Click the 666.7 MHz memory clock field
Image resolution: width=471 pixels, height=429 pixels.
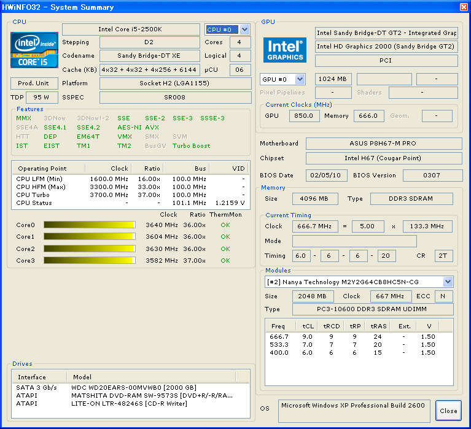point(315,226)
